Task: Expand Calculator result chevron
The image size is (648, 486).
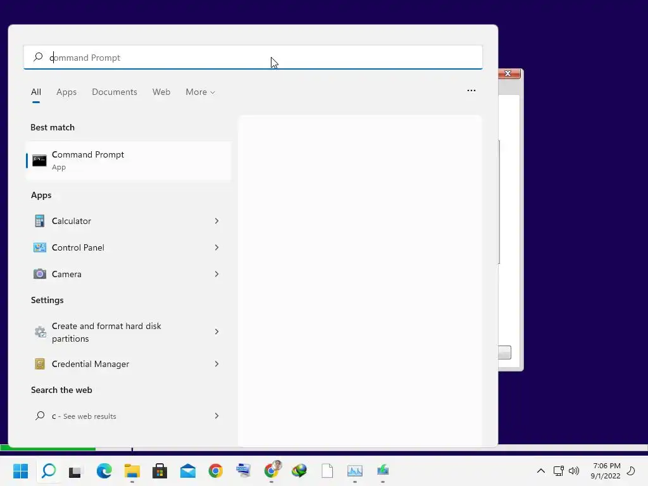Action: [216, 221]
